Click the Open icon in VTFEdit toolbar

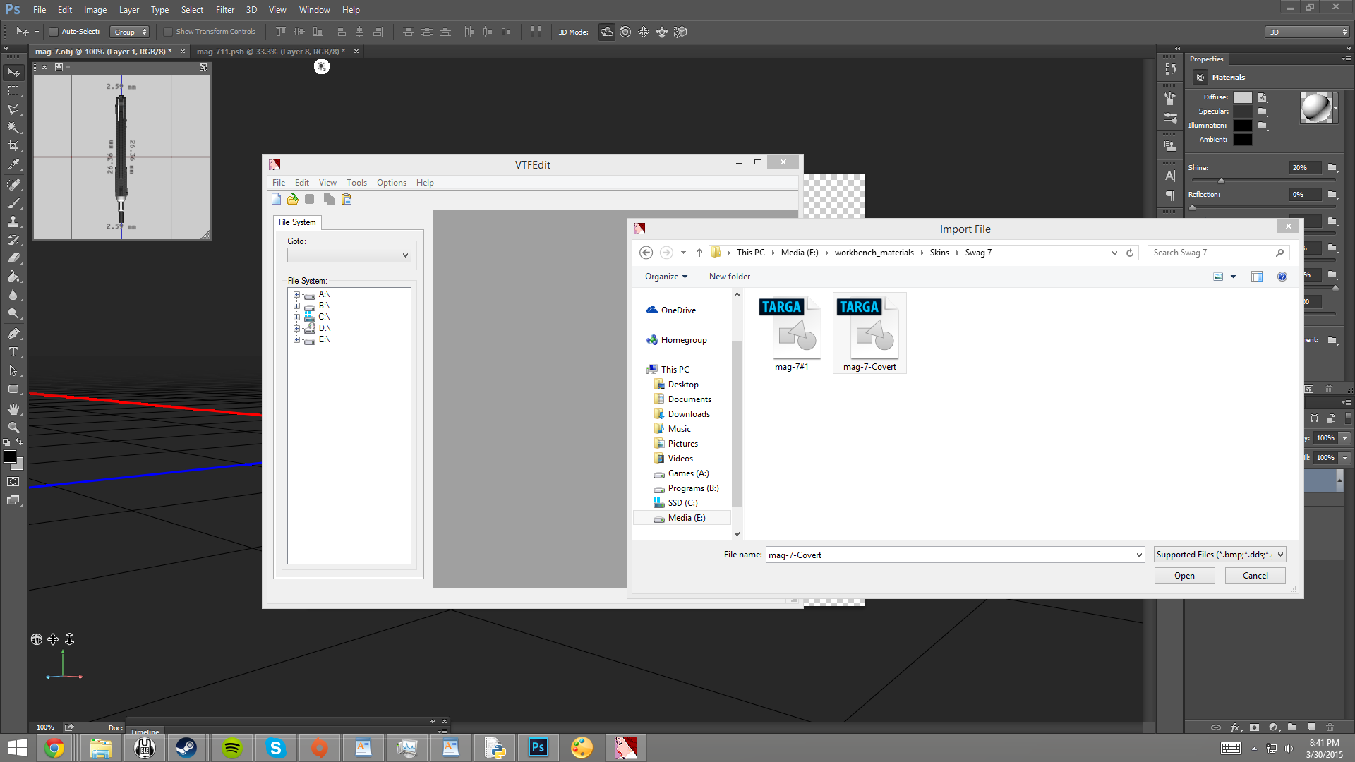tap(293, 200)
